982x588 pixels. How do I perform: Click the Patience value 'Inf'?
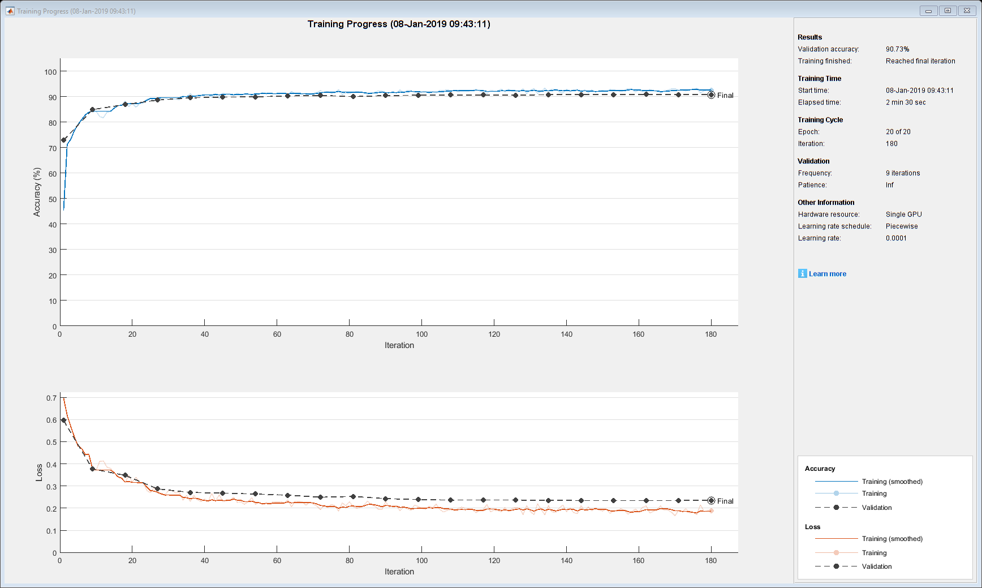click(890, 185)
